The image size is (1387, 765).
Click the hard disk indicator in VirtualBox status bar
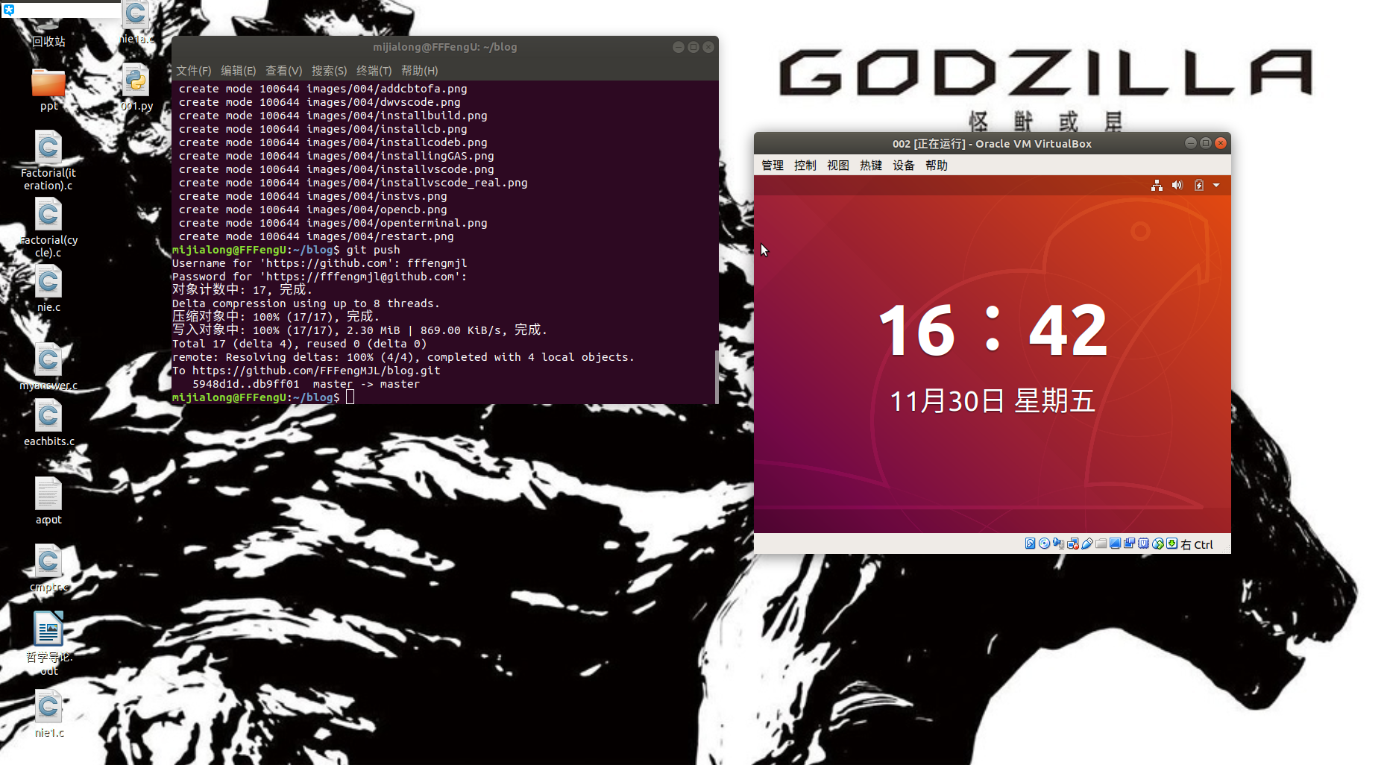pyautogui.click(x=1030, y=544)
